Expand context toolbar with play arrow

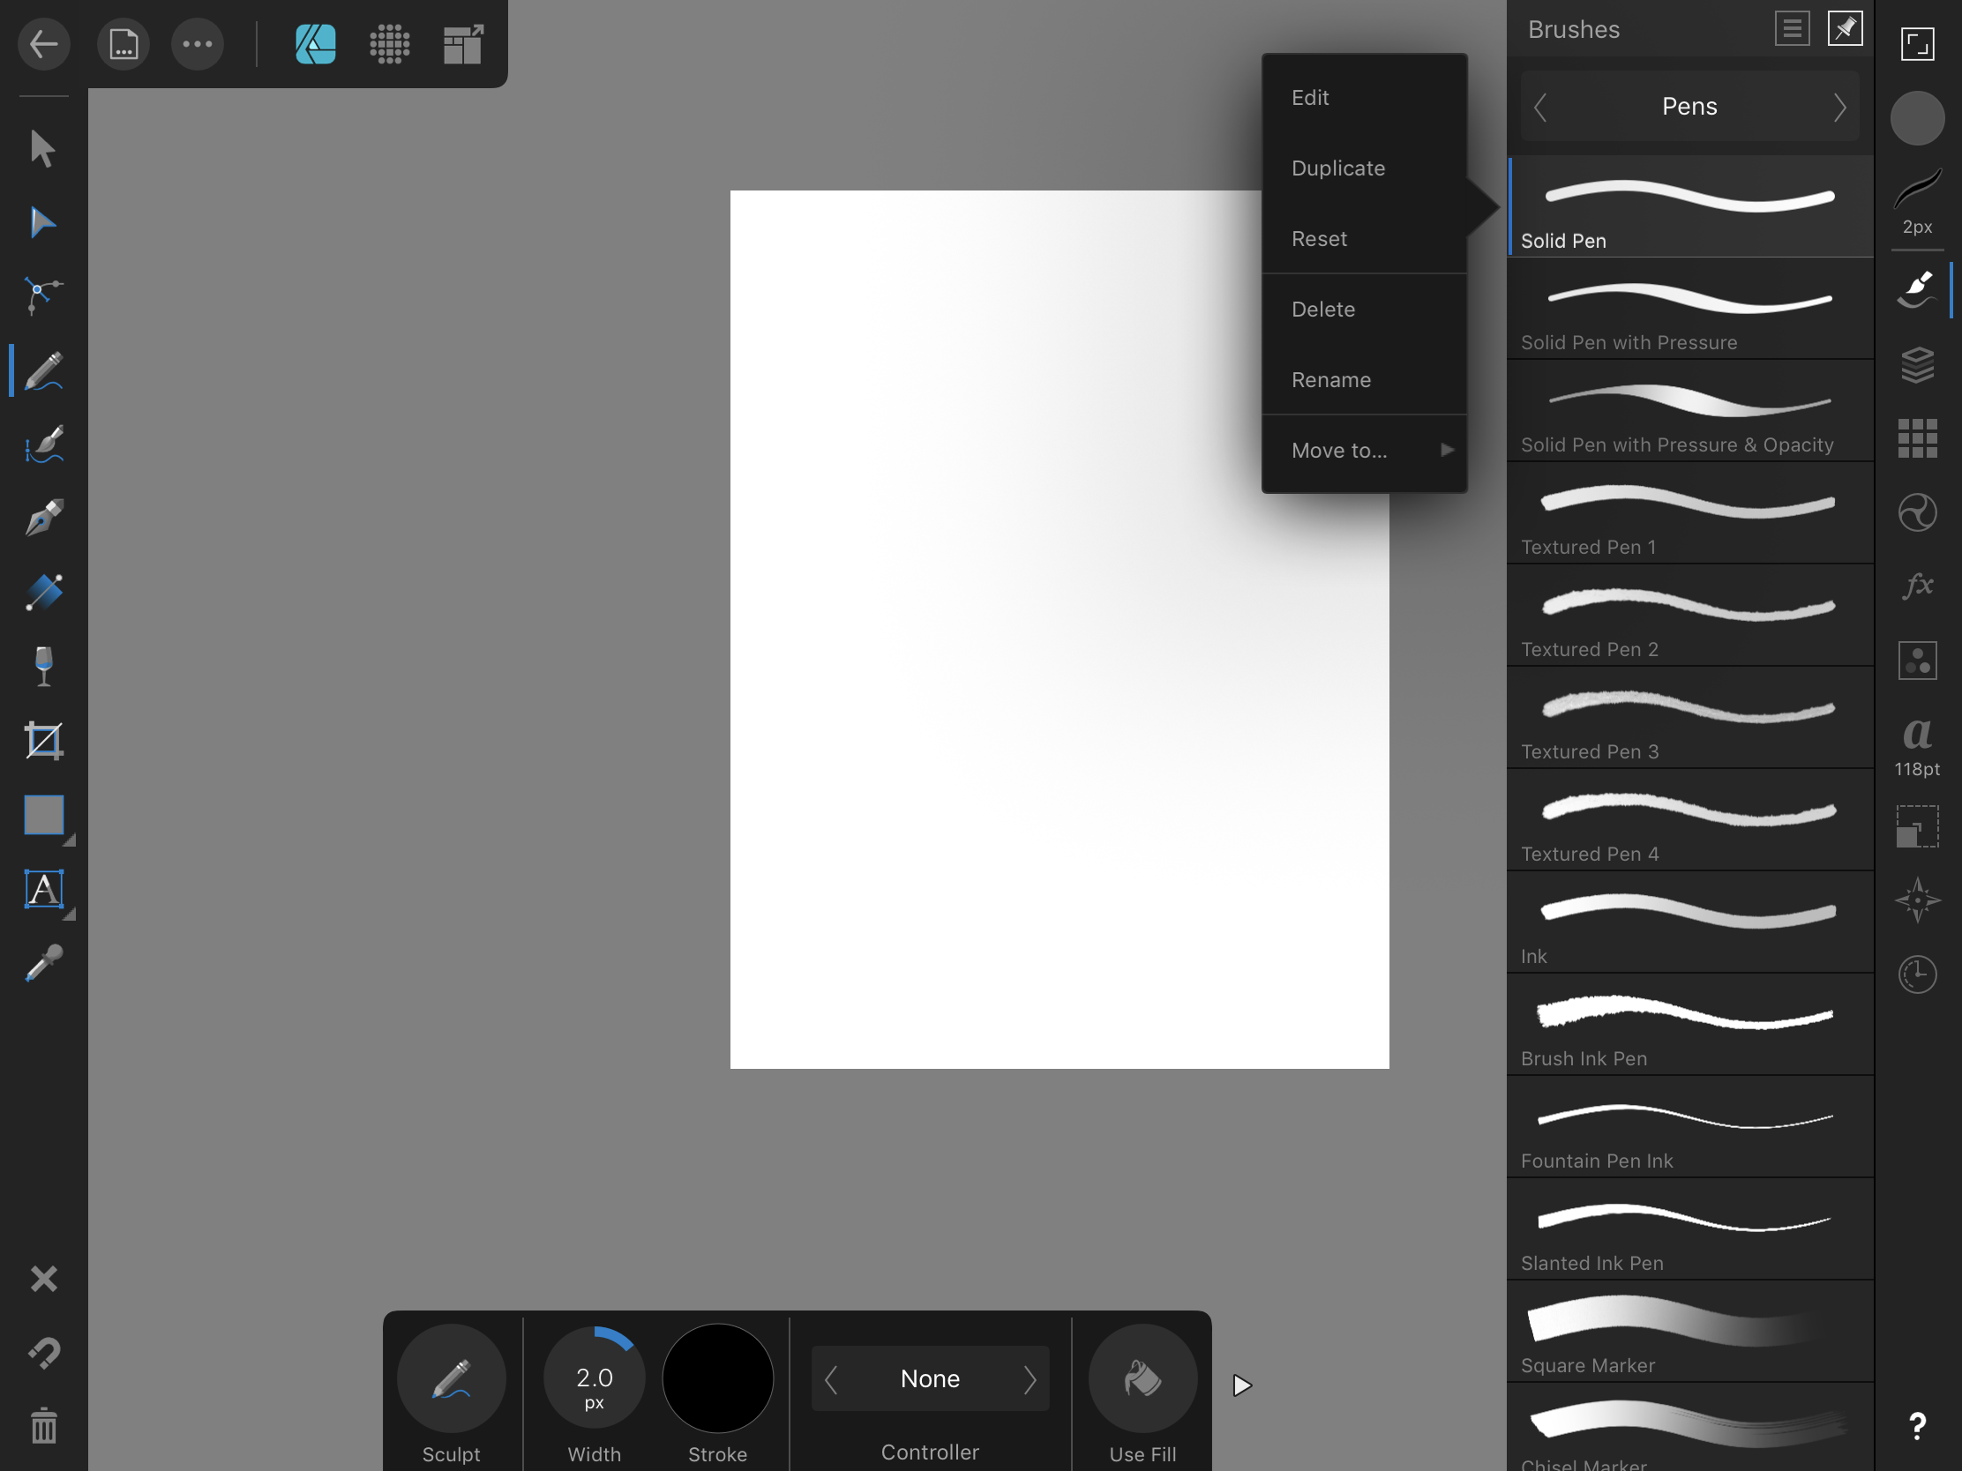[x=1242, y=1385]
